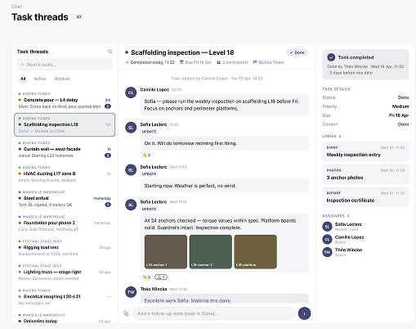Click Sofia Leclerc avatar in assignees list

pyautogui.click(x=327, y=227)
